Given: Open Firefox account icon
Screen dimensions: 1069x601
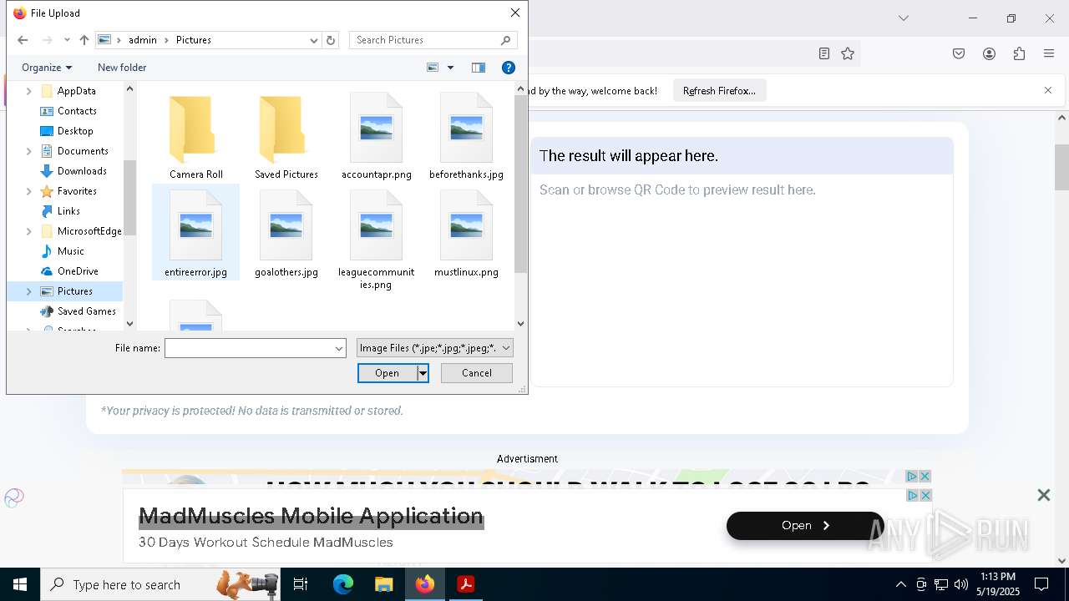Looking at the screenshot, I should pyautogui.click(x=989, y=53).
